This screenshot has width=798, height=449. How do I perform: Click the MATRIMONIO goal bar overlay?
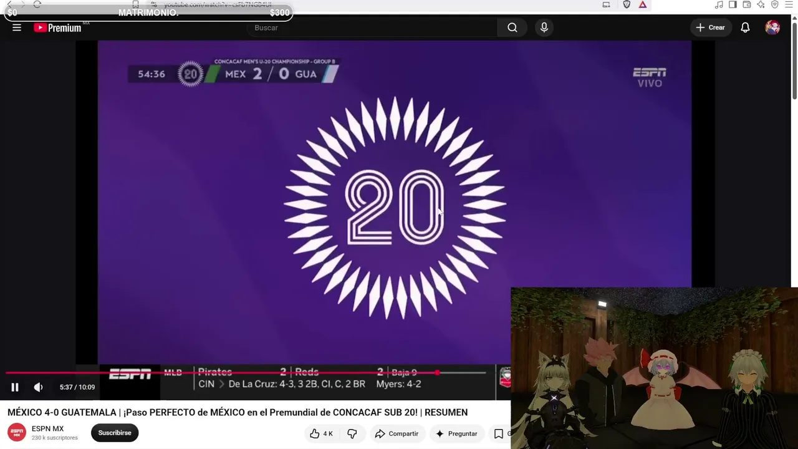(x=148, y=12)
